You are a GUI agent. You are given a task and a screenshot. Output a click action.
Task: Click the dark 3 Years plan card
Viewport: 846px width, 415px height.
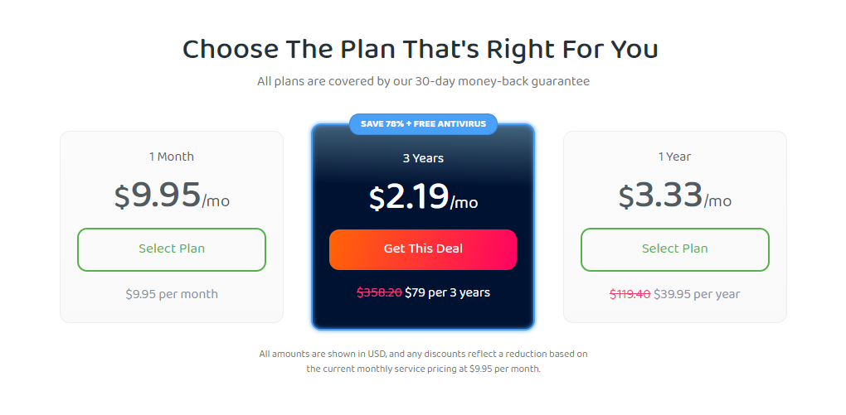click(x=423, y=226)
